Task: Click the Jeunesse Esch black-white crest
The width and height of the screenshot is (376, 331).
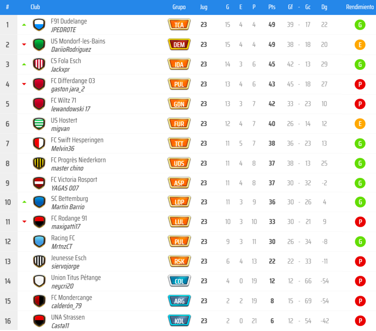Action: coord(39,261)
